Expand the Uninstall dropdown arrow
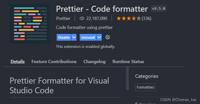The height and width of the screenshot is (104, 200). pyautogui.click(x=99, y=37)
